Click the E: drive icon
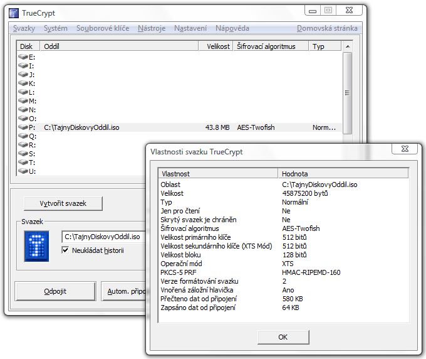The image size is (426, 359). pos(23,57)
